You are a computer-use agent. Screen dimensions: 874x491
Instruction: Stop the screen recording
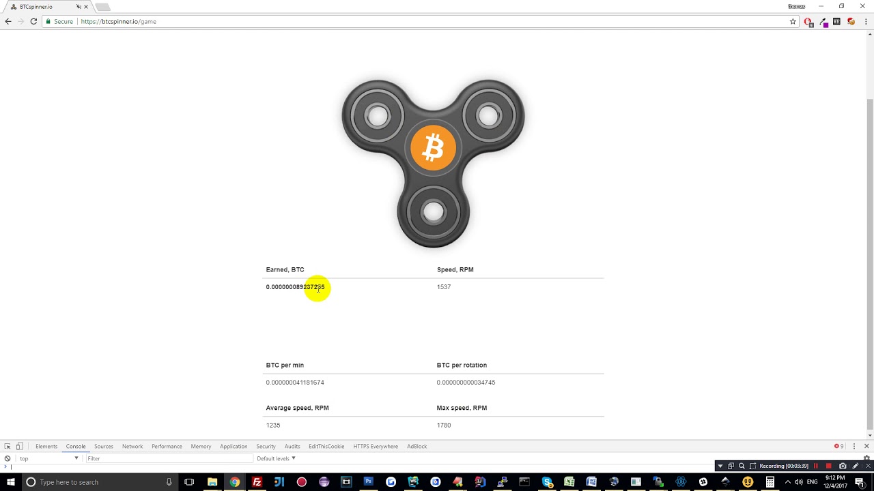pos(828,466)
